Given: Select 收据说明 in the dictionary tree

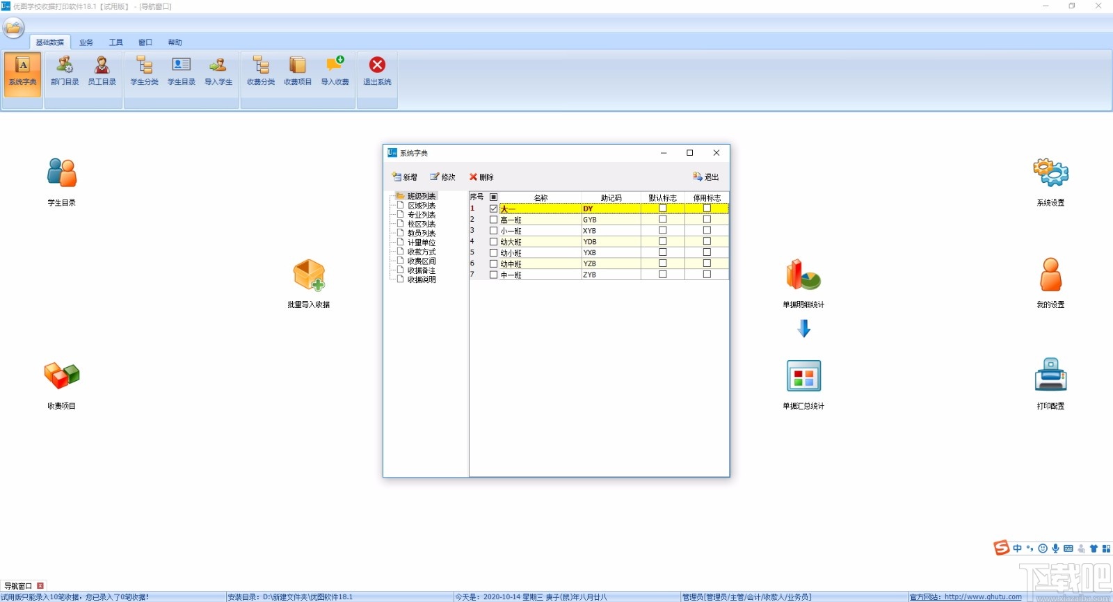Looking at the screenshot, I should tap(422, 279).
